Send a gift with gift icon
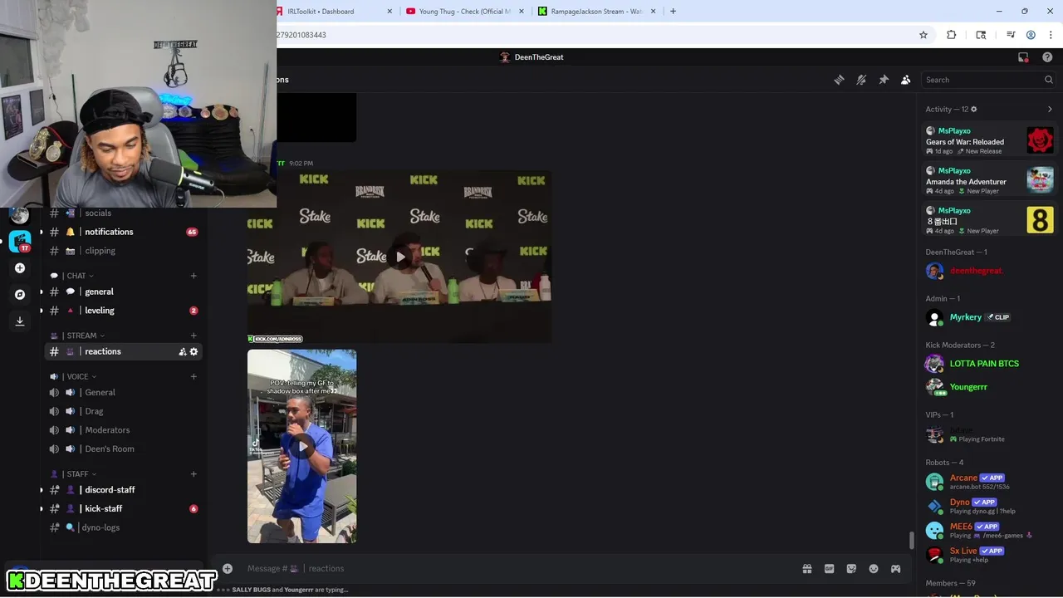Image resolution: width=1063 pixels, height=598 pixels. click(806, 568)
